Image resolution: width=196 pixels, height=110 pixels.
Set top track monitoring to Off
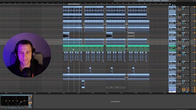tap(181, 9)
